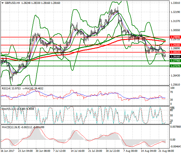Click the 16 Jun 2017 date label
This screenshot has width=181, height=154.
(7, 151)
